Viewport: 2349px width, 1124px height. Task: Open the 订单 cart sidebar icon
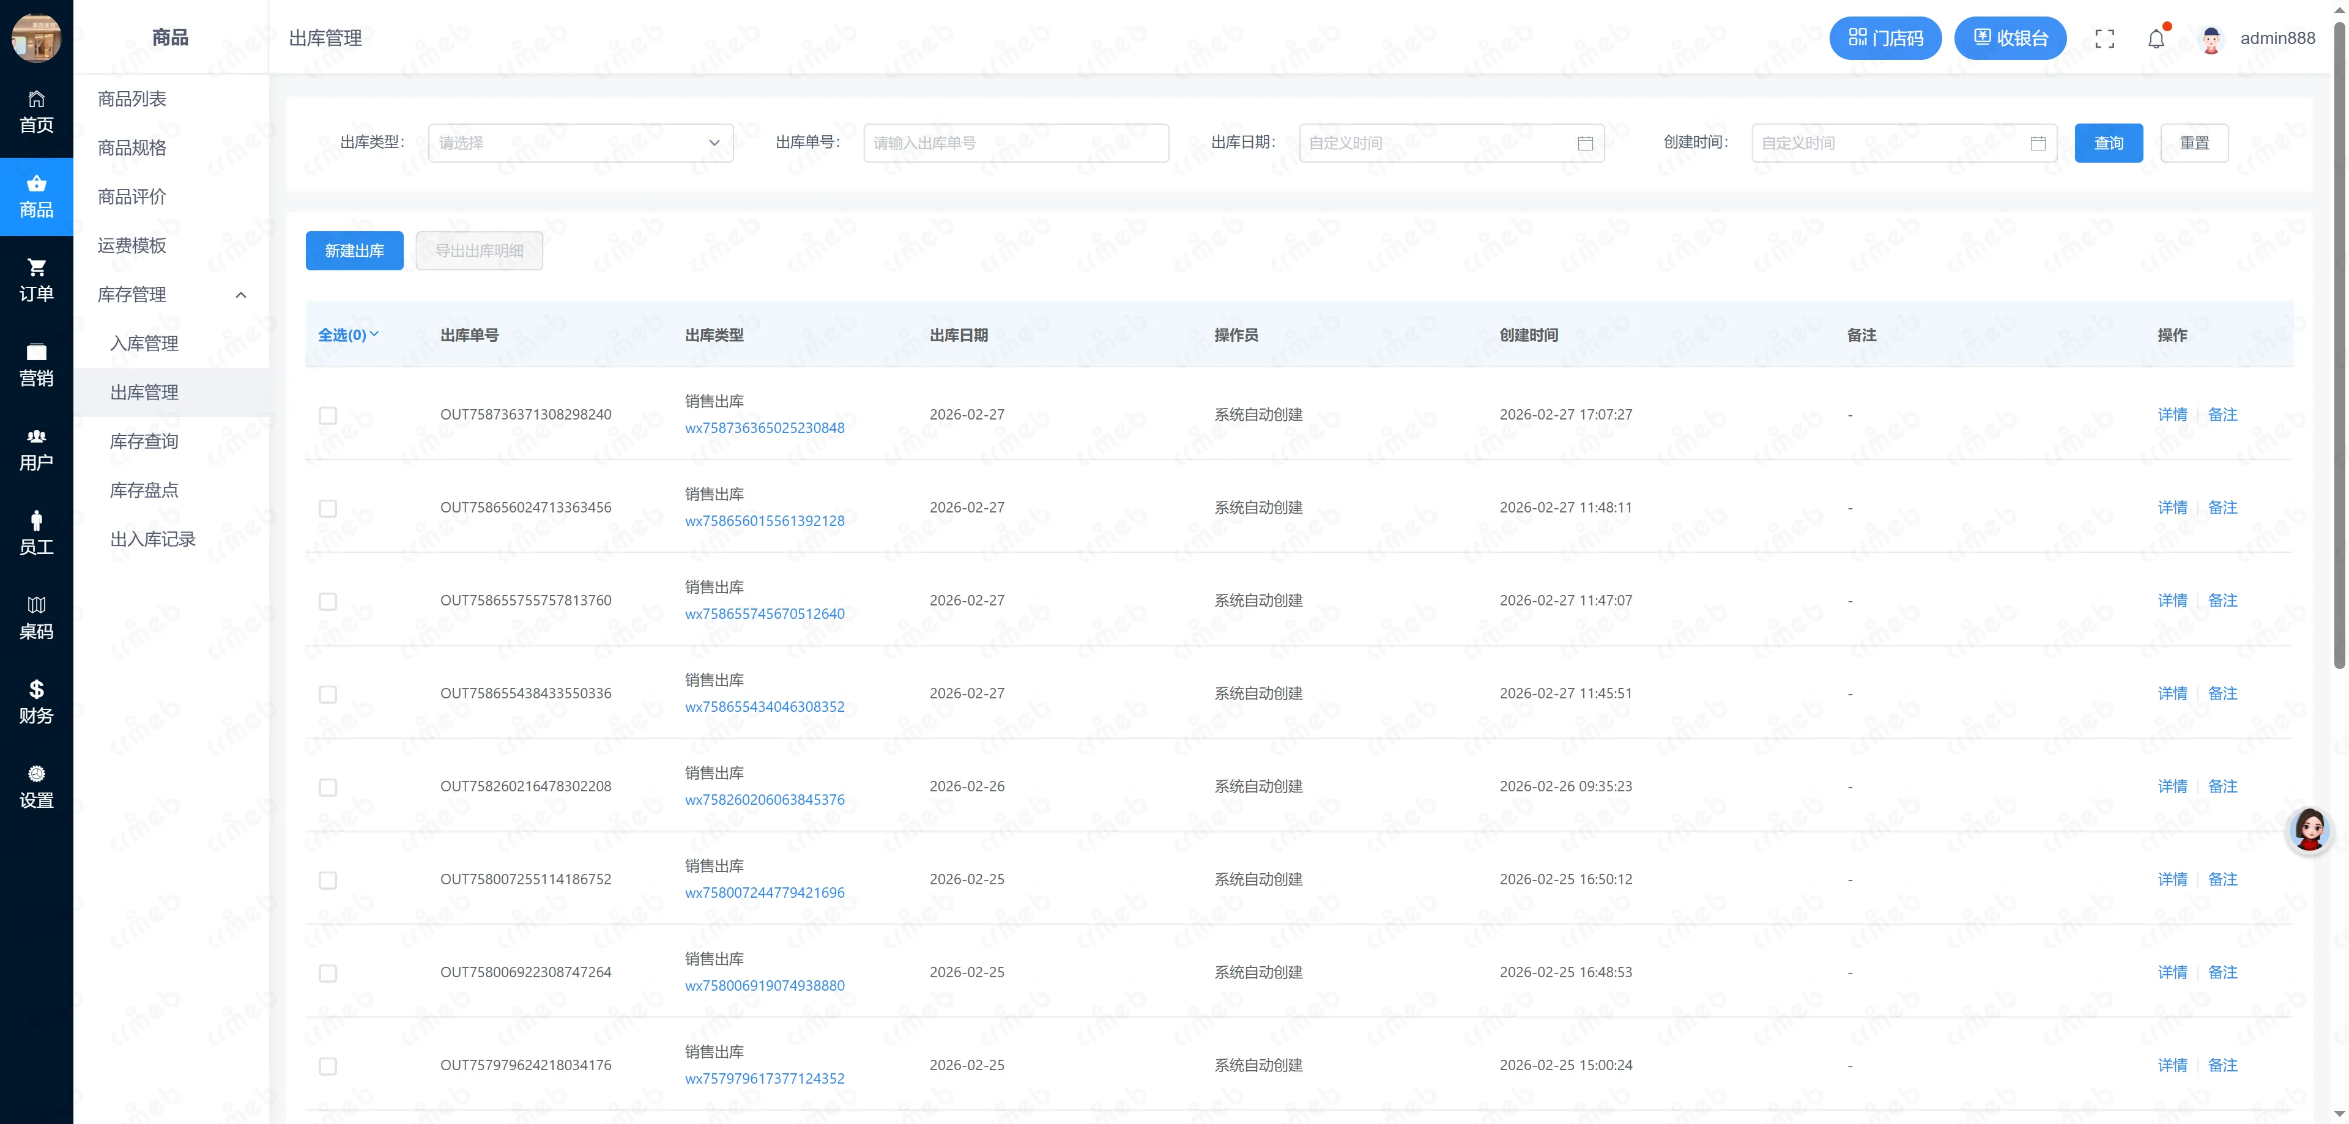point(37,281)
